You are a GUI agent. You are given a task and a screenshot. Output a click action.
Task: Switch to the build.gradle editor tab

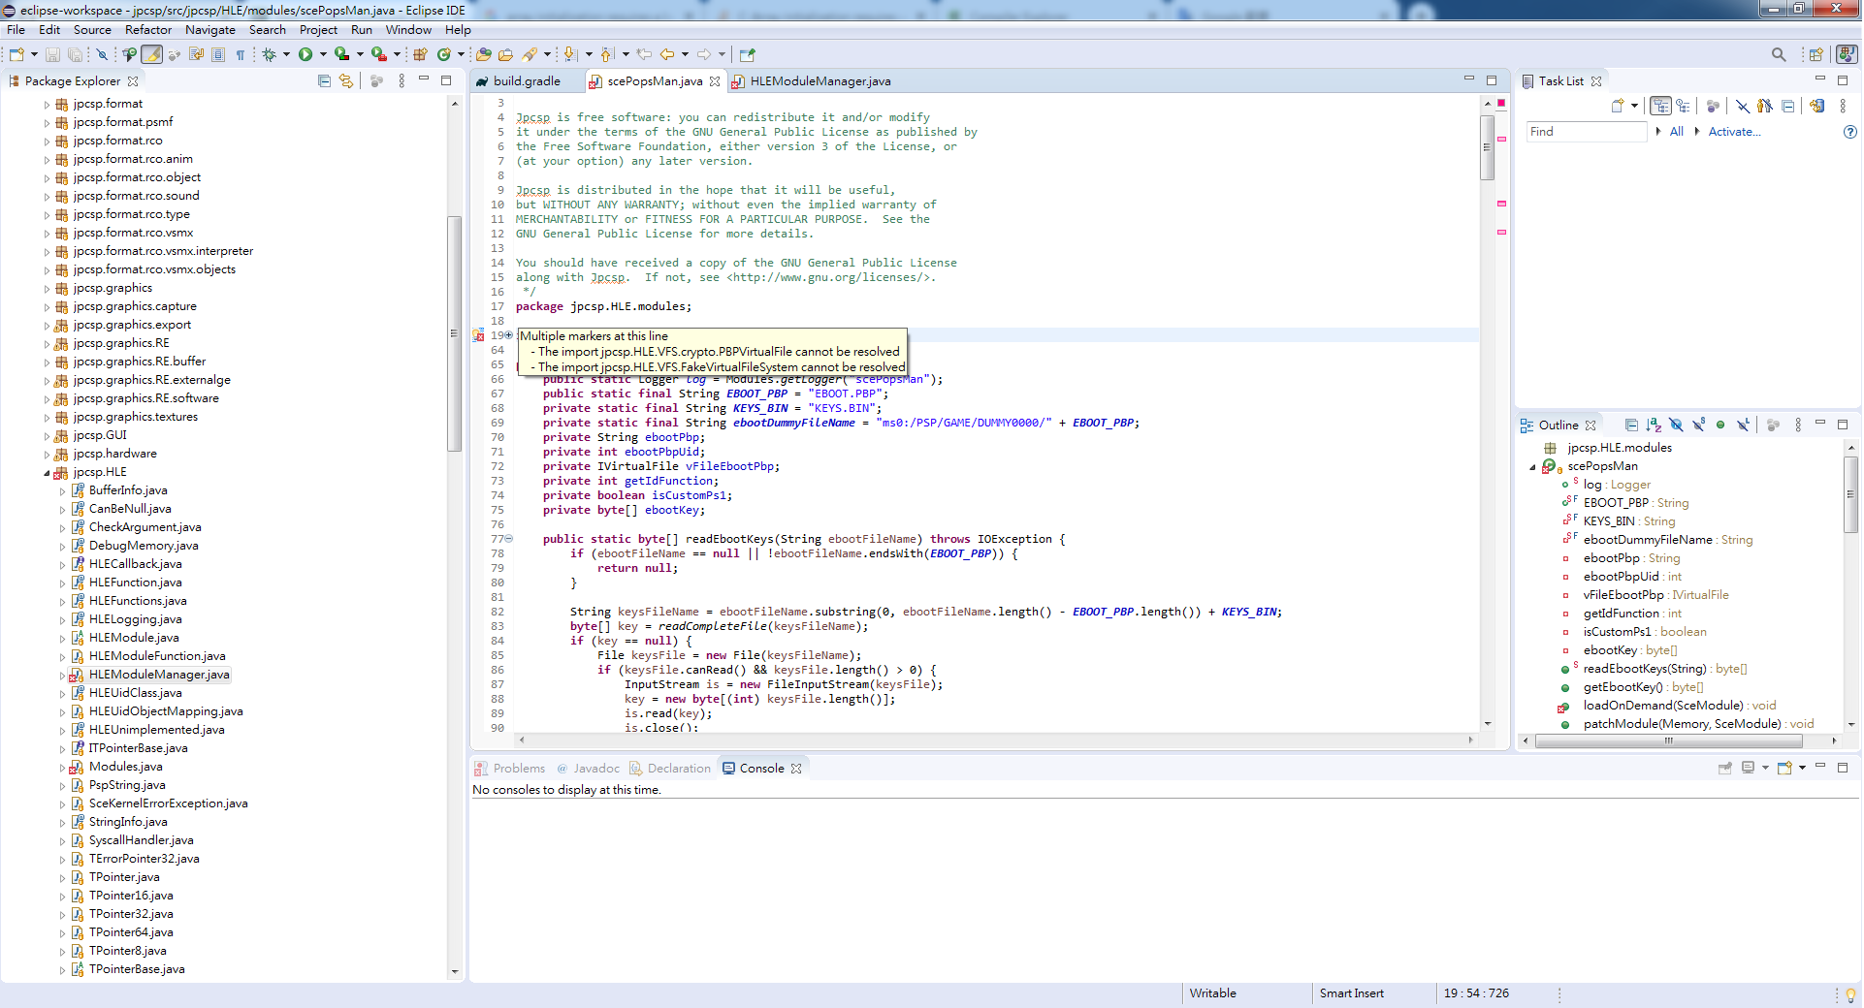click(526, 81)
